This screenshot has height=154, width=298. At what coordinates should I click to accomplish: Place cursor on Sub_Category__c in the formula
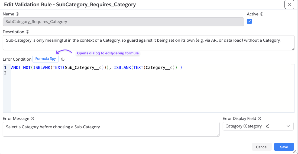coord(83,67)
